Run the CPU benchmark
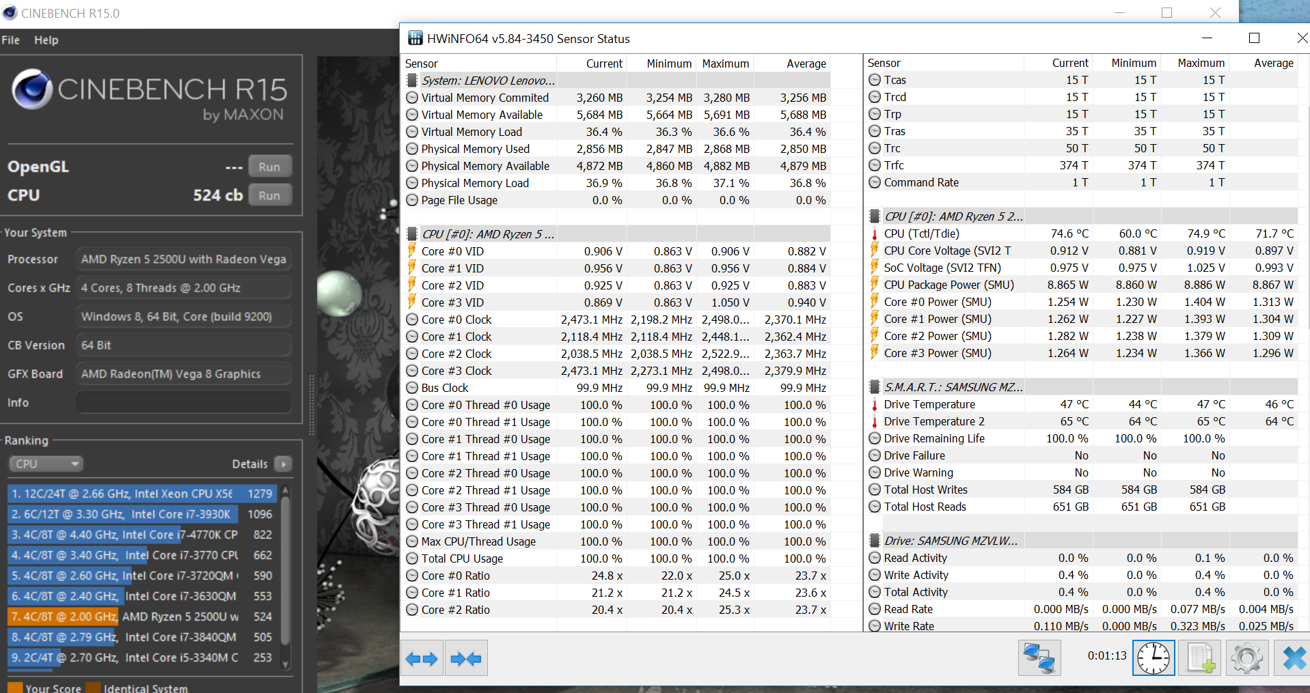The width and height of the screenshot is (1310, 693). 270,195
